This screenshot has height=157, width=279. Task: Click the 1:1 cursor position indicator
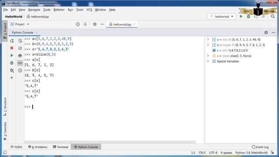click(x=193, y=153)
